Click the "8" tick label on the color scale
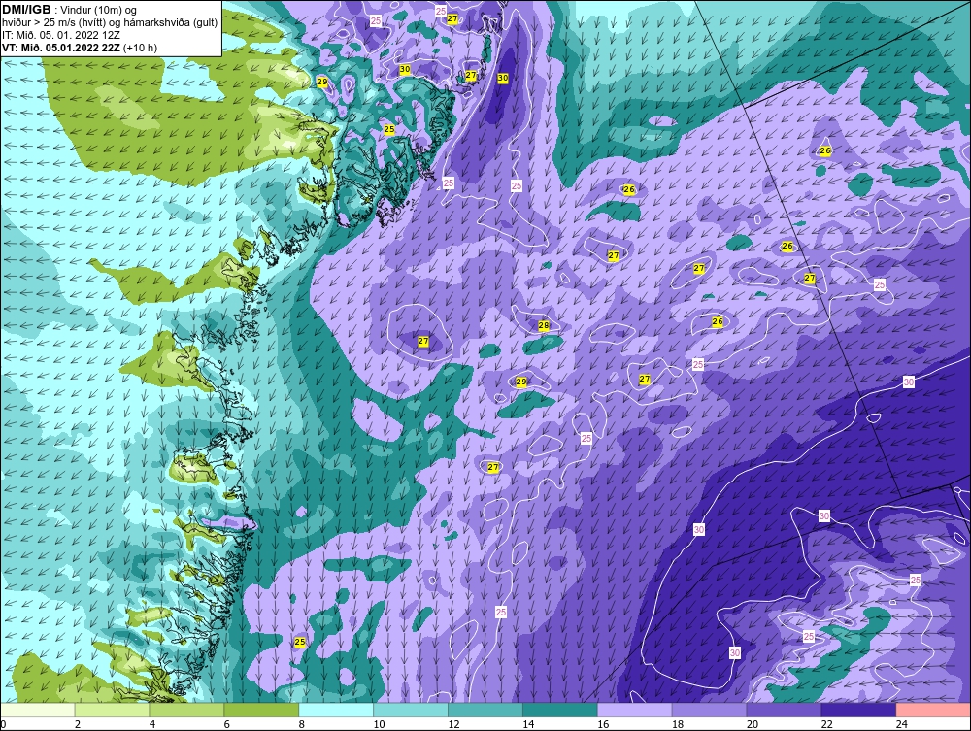971x731 pixels. click(302, 724)
